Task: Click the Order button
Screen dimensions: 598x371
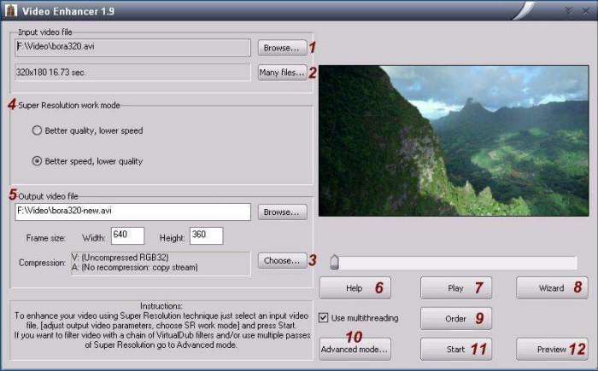Action: pos(456,318)
